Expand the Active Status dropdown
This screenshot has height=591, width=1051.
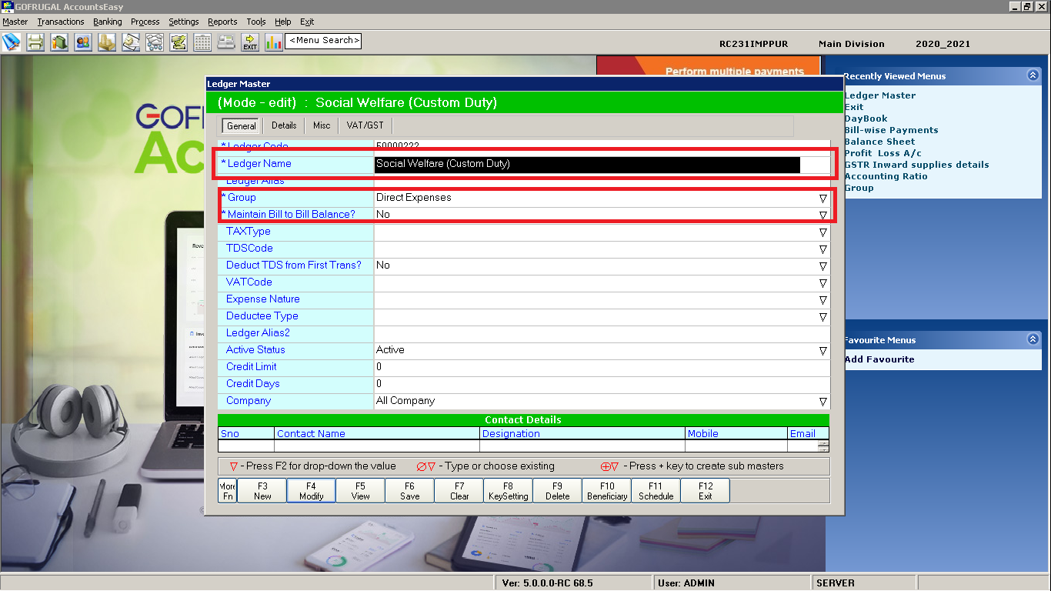tap(822, 350)
